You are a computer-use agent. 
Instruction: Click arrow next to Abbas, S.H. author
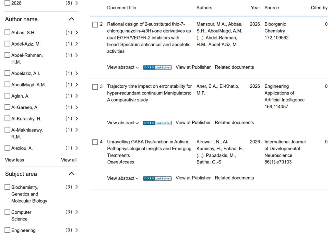(x=77, y=32)
